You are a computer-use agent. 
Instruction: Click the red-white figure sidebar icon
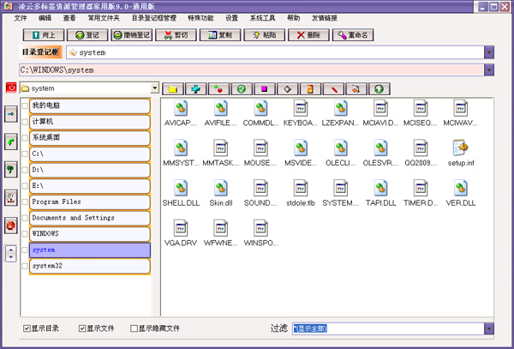[11, 198]
